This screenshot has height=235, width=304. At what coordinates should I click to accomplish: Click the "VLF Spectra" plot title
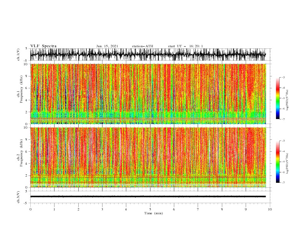(43, 46)
